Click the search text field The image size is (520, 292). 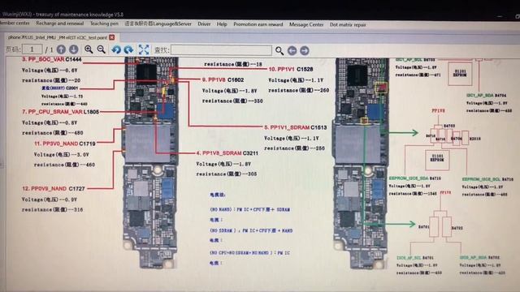click(x=221, y=50)
